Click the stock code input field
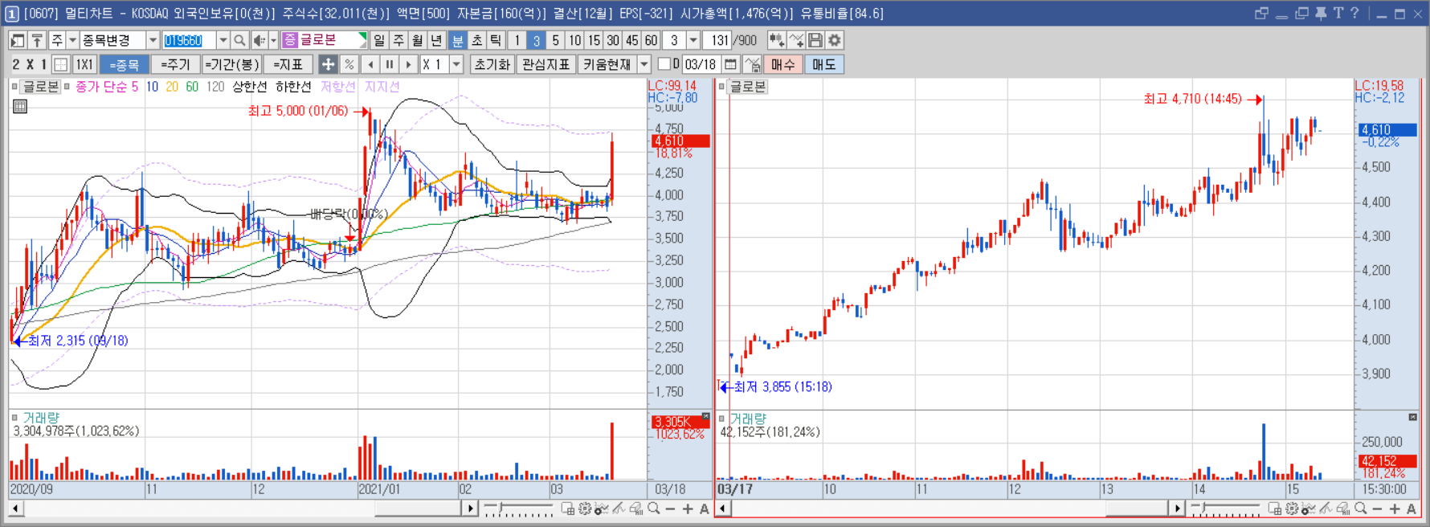The height and width of the screenshot is (527, 1430). pyautogui.click(x=189, y=40)
